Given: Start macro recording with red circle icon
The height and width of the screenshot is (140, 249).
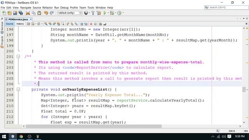Looking at the screenshot, I should click(x=91, y=24).
